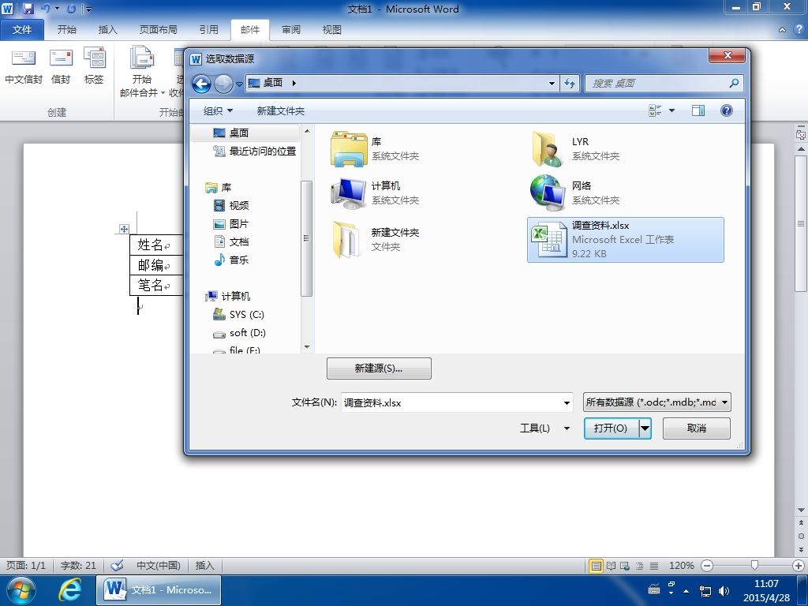The image size is (808, 606).
Task: Toggle the preview pane icon in dialog
Action: 698,110
